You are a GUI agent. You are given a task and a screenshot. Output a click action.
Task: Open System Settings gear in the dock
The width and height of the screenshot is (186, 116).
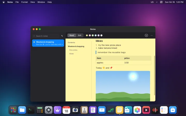point(49,110)
